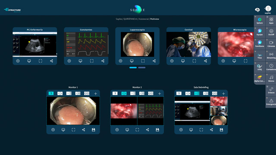
Task: Select the third layout option for Monitor 1
Action: pos(69,93)
